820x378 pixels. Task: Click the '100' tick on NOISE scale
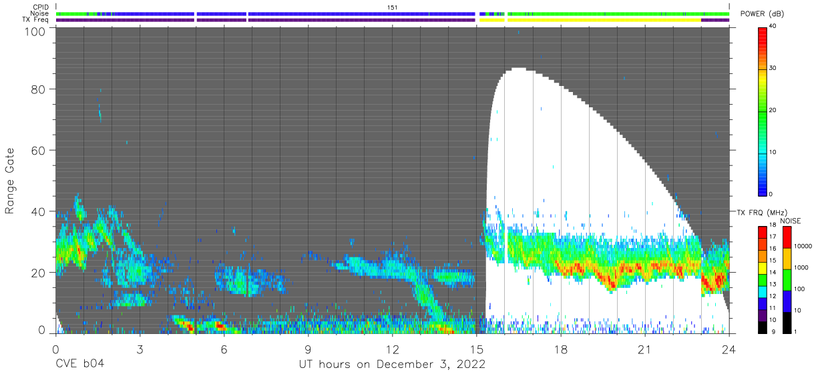pyautogui.click(x=801, y=289)
